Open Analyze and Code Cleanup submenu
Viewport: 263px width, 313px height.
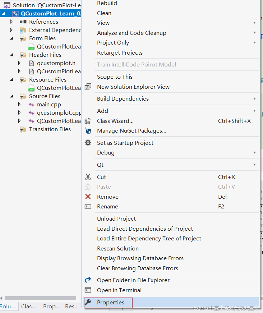(x=171, y=33)
